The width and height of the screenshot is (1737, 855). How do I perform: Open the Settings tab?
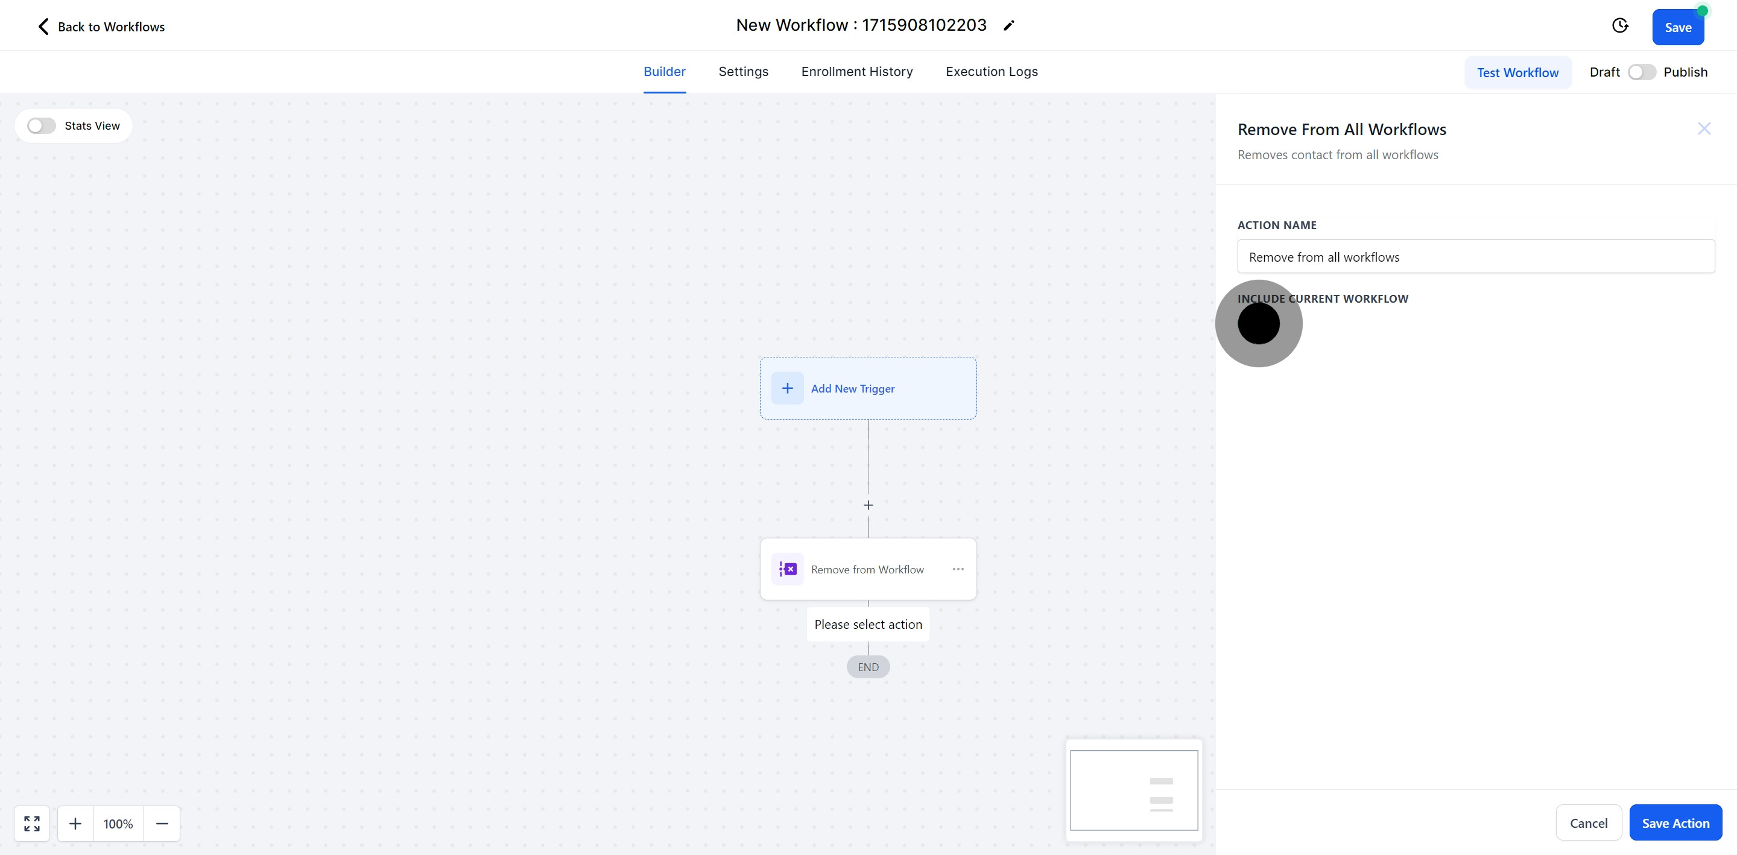[x=743, y=72]
